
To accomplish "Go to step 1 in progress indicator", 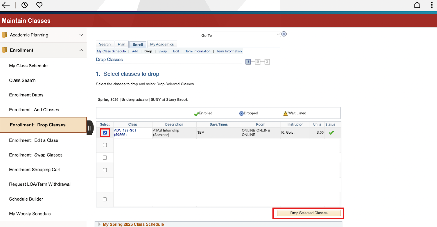I will 248,62.
